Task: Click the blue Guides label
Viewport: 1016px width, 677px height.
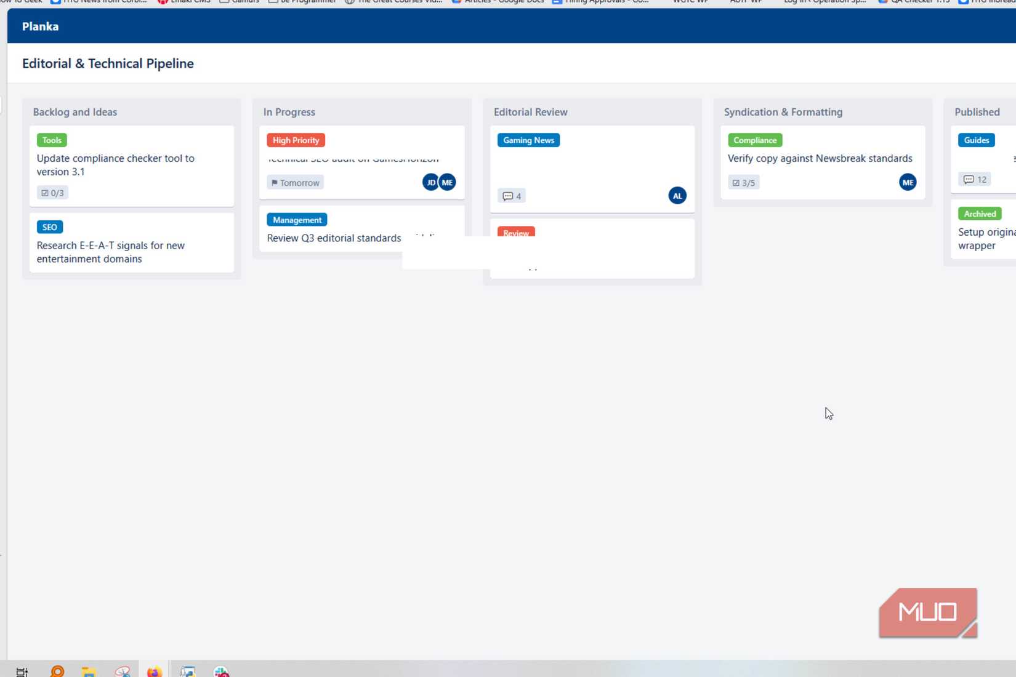Action: (977, 140)
